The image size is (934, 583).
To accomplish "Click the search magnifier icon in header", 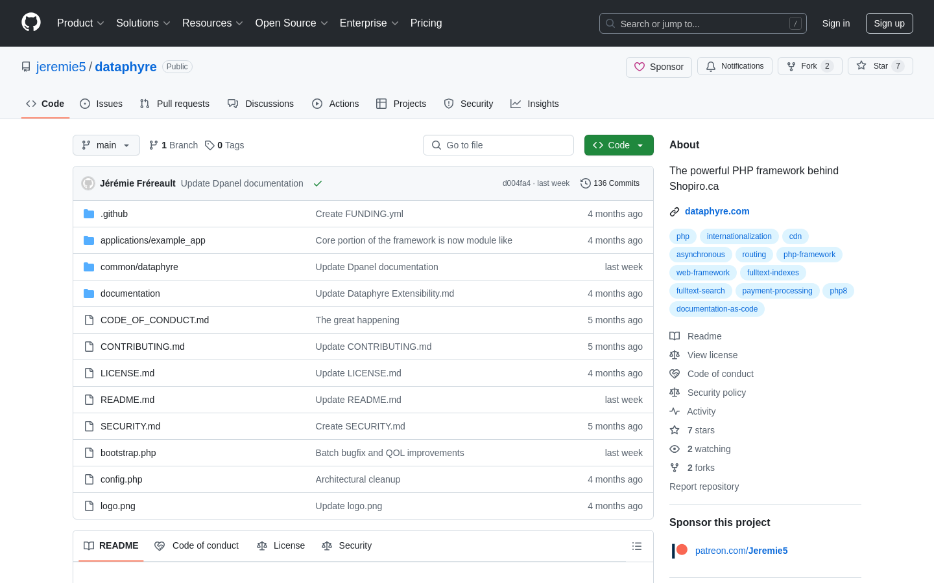I will click(610, 23).
